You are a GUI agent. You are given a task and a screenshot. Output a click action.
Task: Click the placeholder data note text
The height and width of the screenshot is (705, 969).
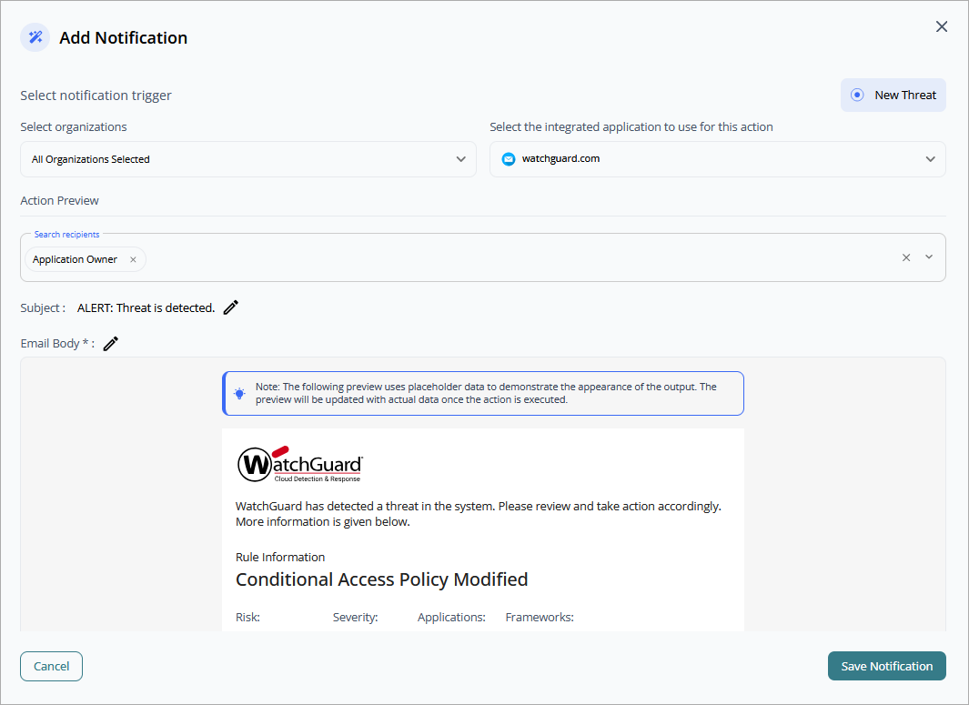pos(486,393)
